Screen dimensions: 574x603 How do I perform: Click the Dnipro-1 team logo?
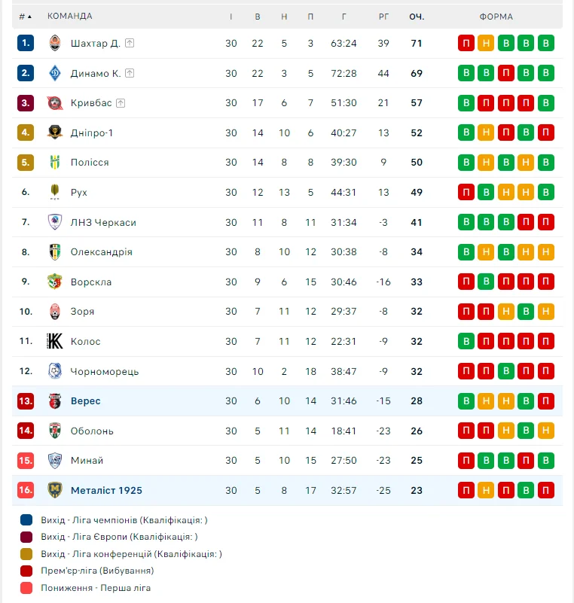(x=54, y=132)
